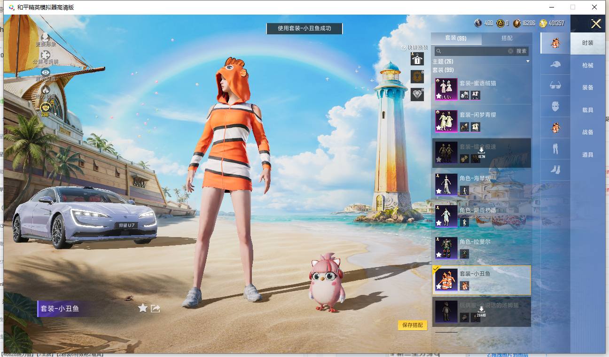This screenshot has height=357, width=609.
Task: Switch to the 搭配 tab
Action: 507,38
